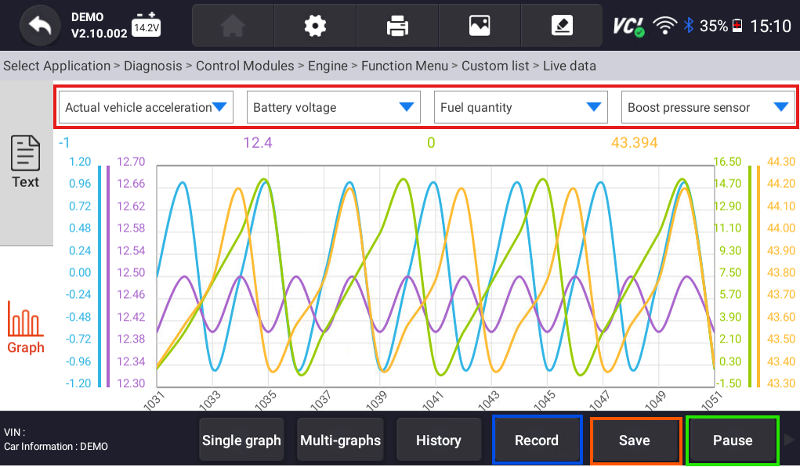The height and width of the screenshot is (467, 800).
Task: Tap the arrow next to Pause
Action: pyautogui.click(x=791, y=440)
